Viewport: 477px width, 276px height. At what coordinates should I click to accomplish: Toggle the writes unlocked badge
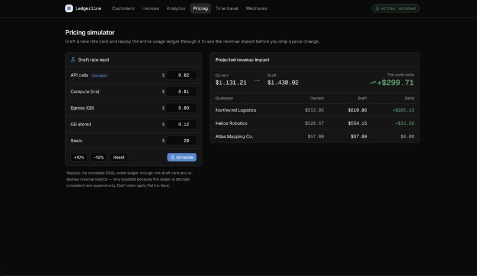coord(395,8)
